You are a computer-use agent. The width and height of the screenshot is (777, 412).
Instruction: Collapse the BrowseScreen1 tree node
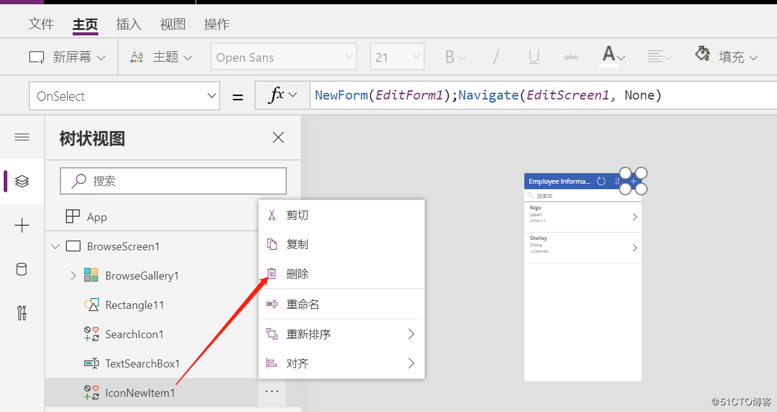pyautogui.click(x=56, y=247)
